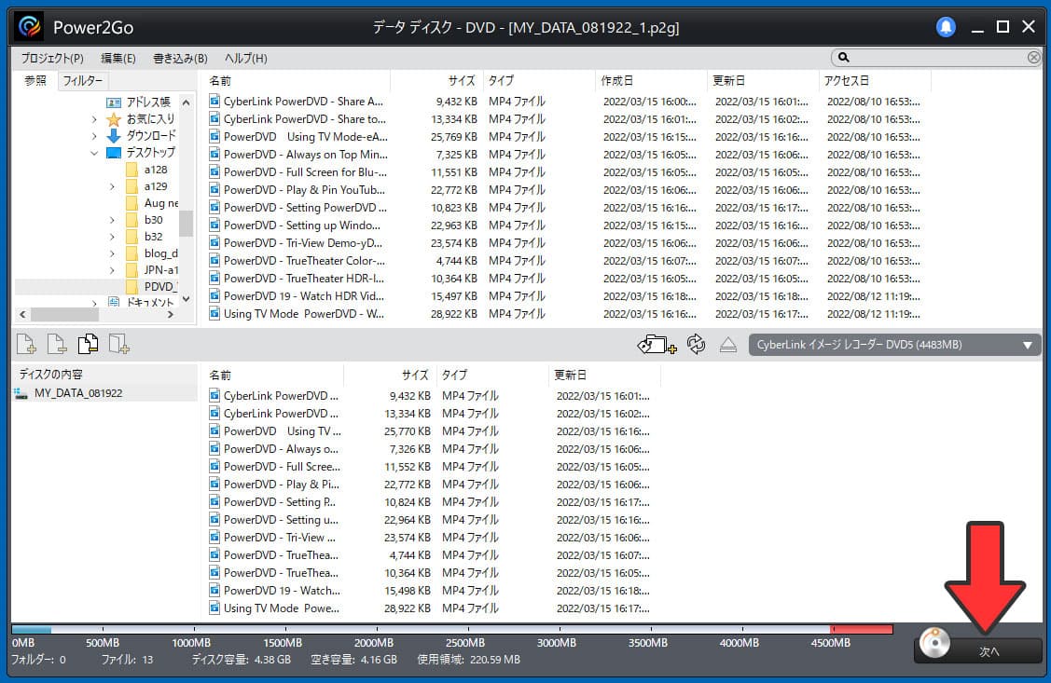Click the disc burn icon beside 次へ
Image resolution: width=1051 pixels, height=683 pixels.
(x=935, y=643)
